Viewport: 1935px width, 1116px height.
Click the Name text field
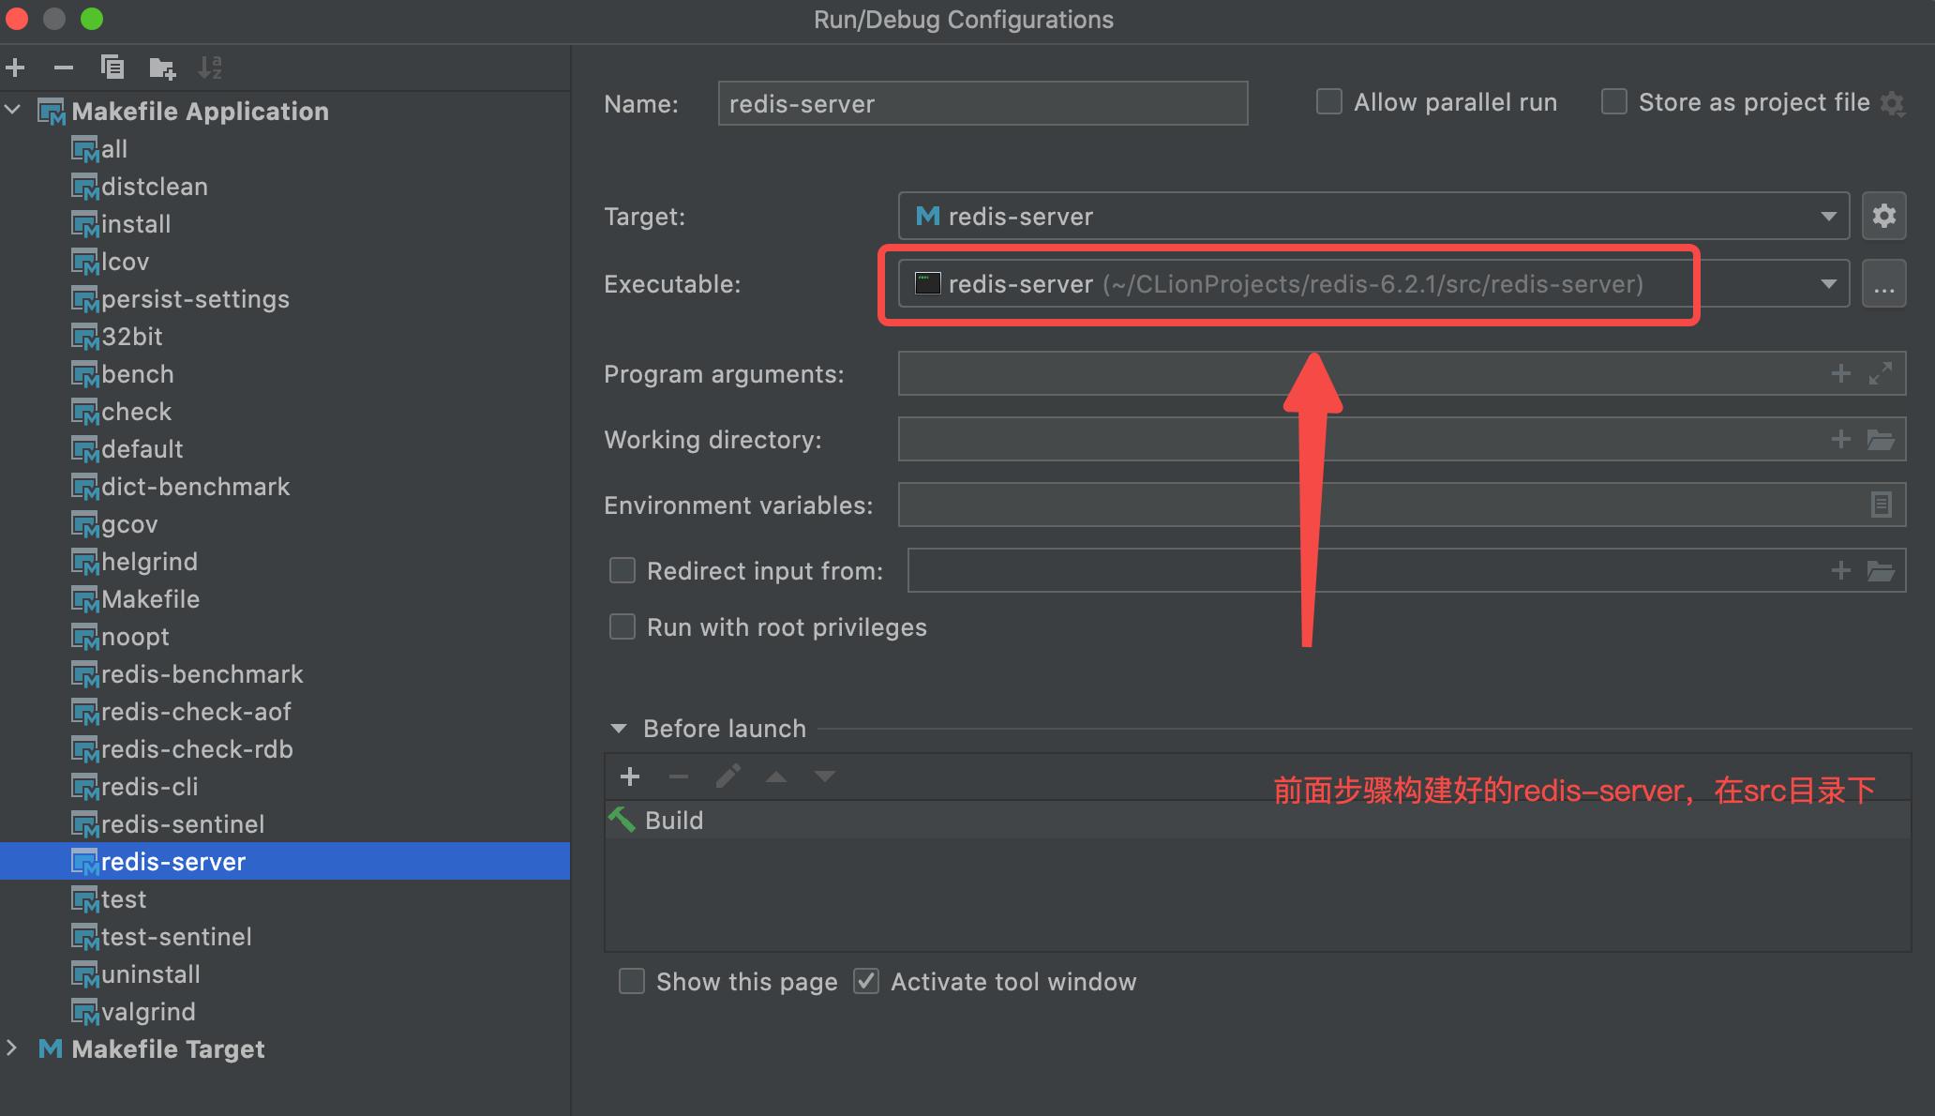pyautogui.click(x=982, y=104)
